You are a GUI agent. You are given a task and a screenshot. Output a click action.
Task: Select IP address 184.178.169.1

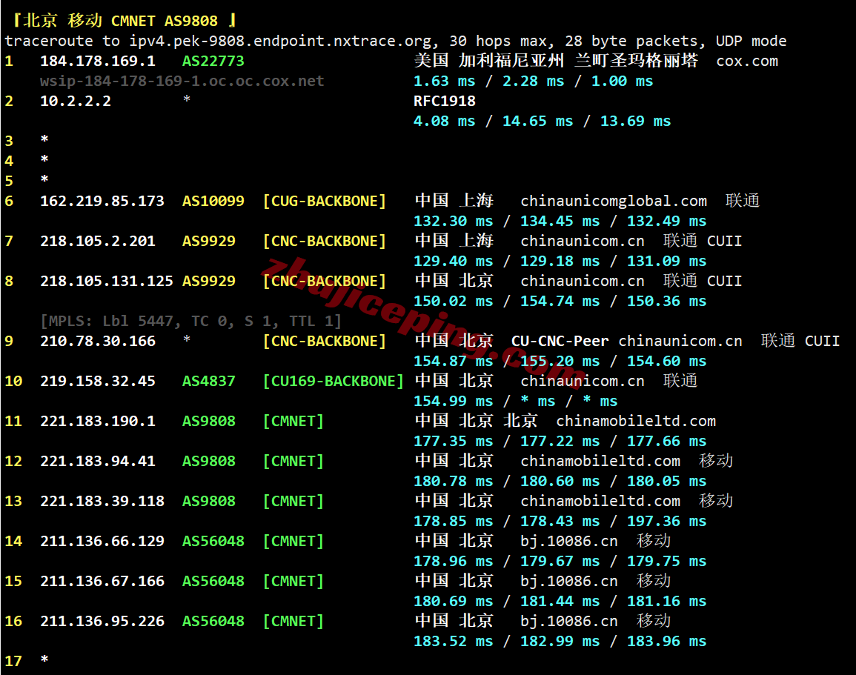[98, 61]
